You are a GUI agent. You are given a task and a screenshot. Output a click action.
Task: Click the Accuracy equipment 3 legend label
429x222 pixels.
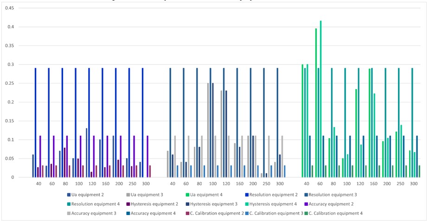(x=94, y=213)
